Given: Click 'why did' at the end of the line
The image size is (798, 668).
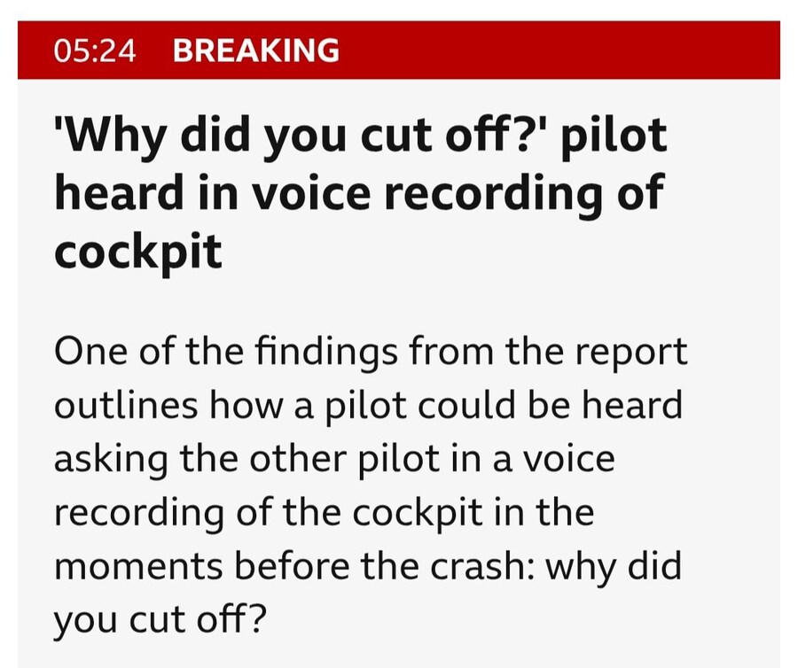Looking at the screenshot, I should pos(614,567).
